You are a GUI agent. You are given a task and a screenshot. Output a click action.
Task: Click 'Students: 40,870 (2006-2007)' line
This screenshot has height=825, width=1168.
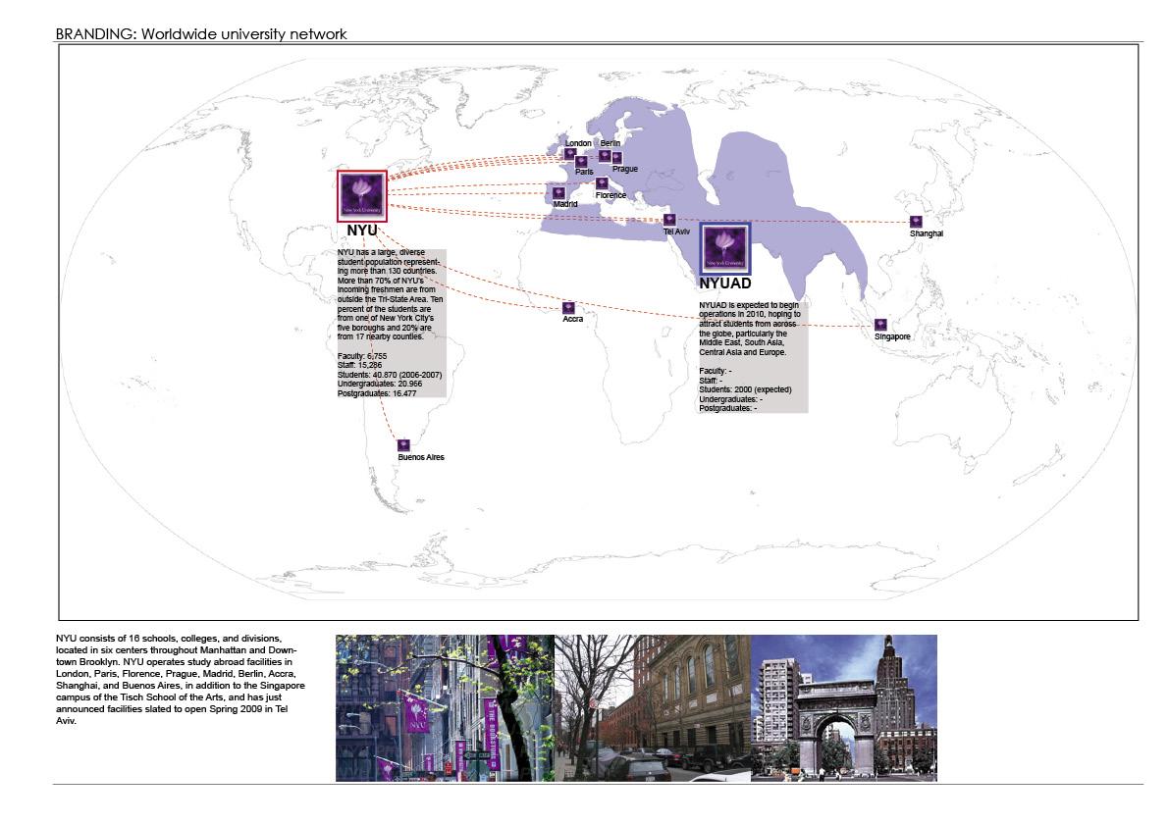390,375
